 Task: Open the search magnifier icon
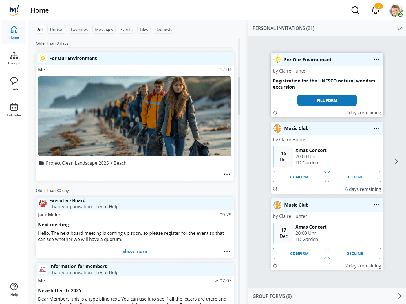(x=355, y=10)
